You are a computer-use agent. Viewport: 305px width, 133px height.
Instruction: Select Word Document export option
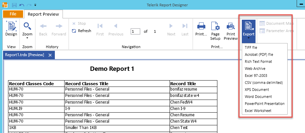click(258, 97)
